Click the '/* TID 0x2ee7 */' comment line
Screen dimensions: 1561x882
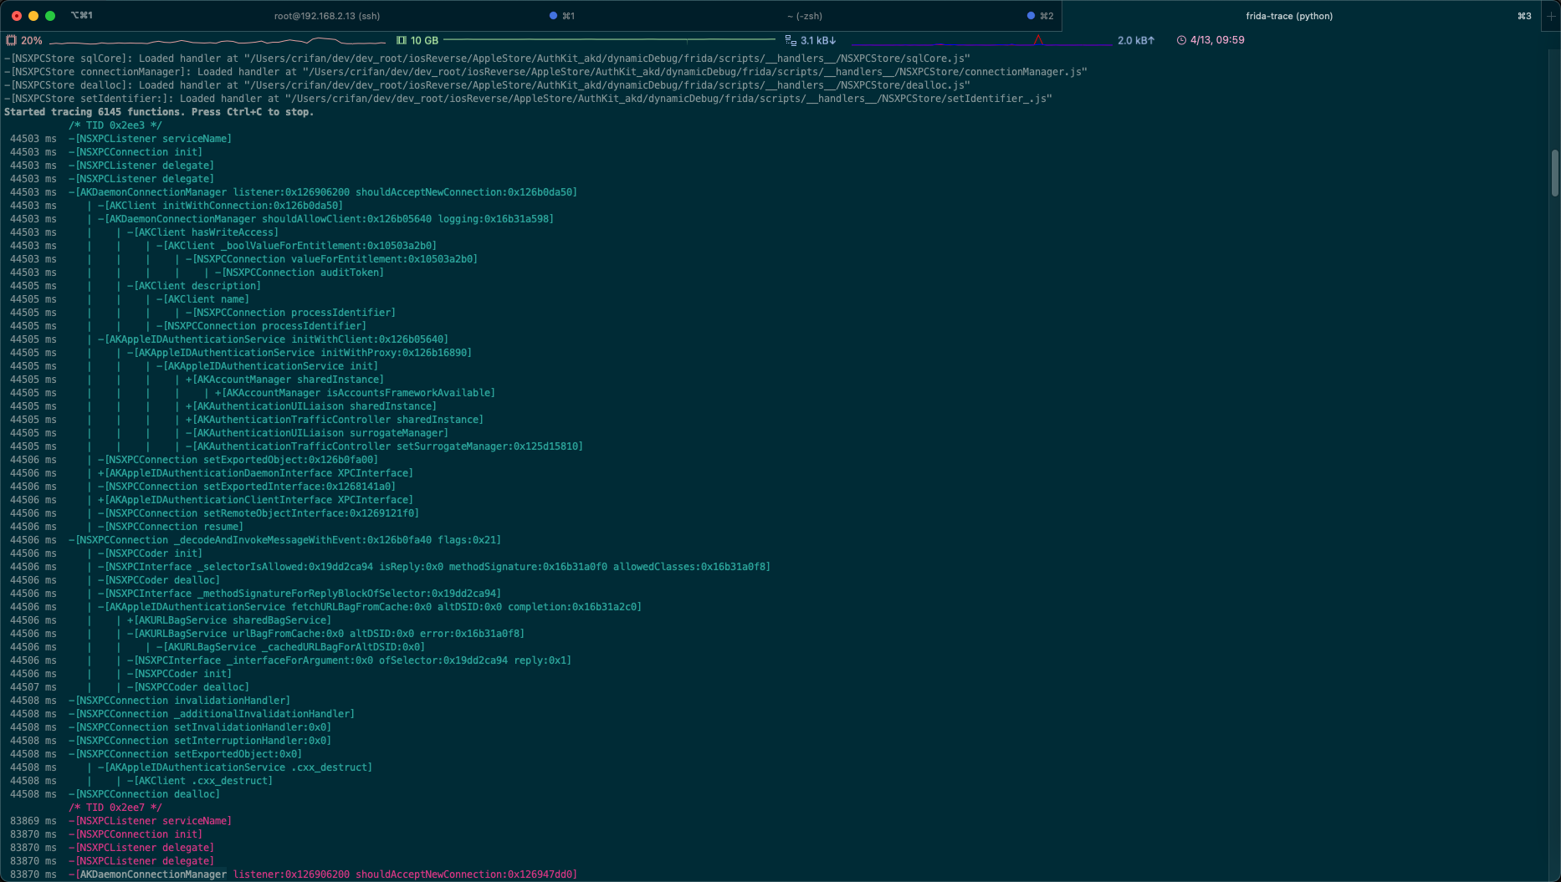[x=115, y=808]
